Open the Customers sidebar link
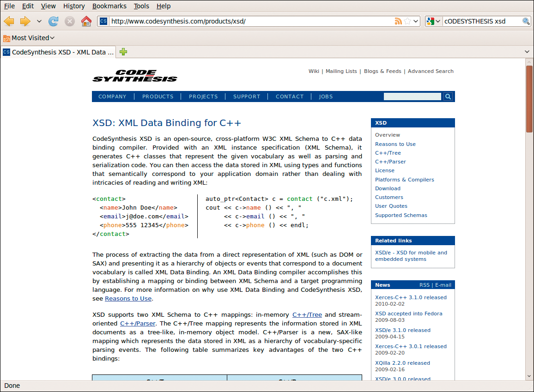The image size is (534, 392). (389, 197)
